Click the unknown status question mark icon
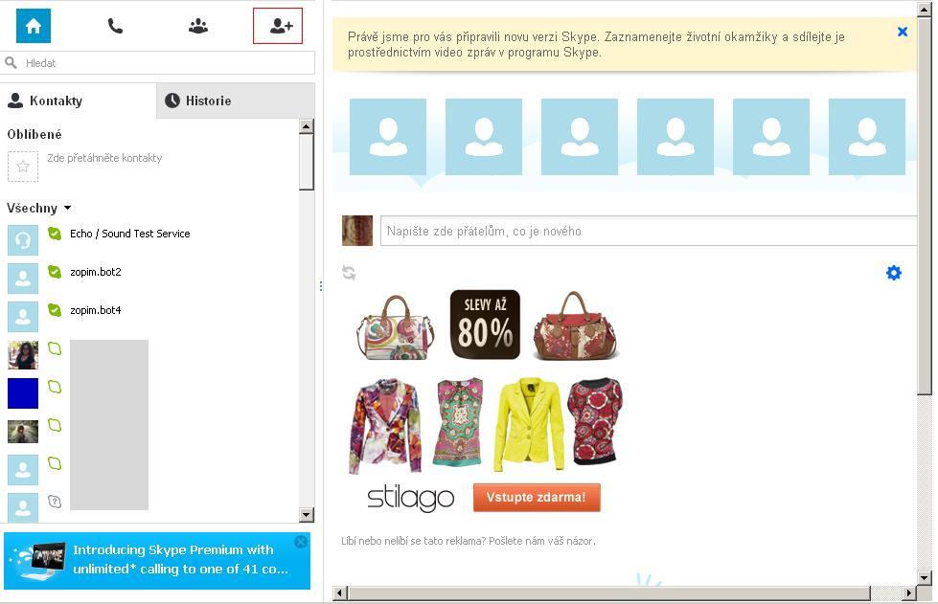 [55, 502]
